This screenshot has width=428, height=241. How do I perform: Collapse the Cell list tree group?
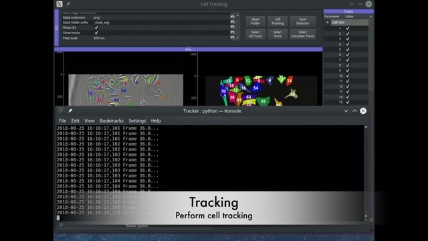click(328, 22)
